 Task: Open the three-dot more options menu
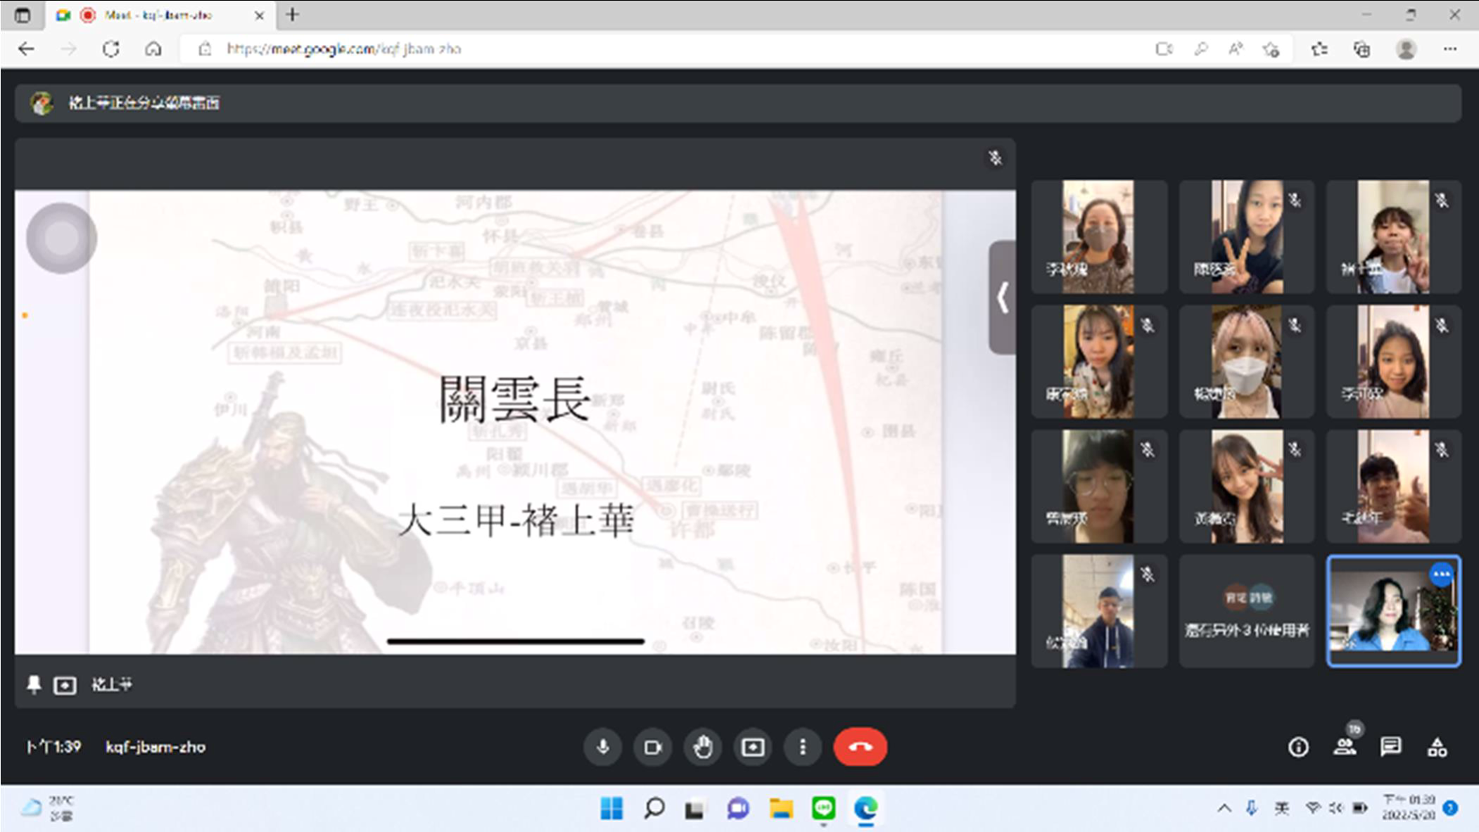[802, 747]
